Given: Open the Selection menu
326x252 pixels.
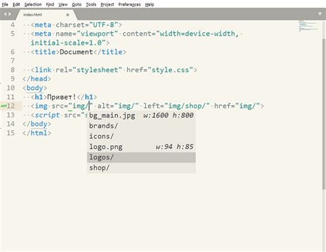Looking at the screenshot, I should pyautogui.click(x=33, y=4).
